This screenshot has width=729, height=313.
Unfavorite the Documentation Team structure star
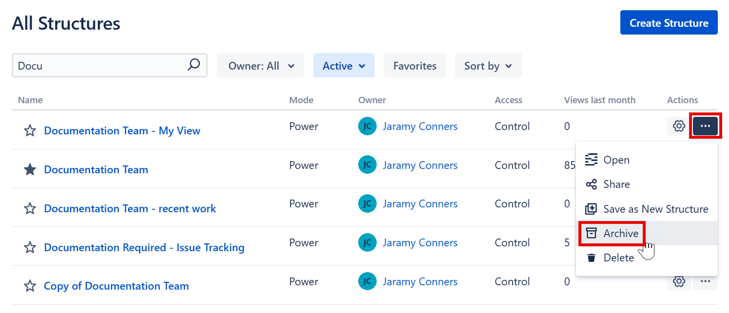(x=30, y=169)
